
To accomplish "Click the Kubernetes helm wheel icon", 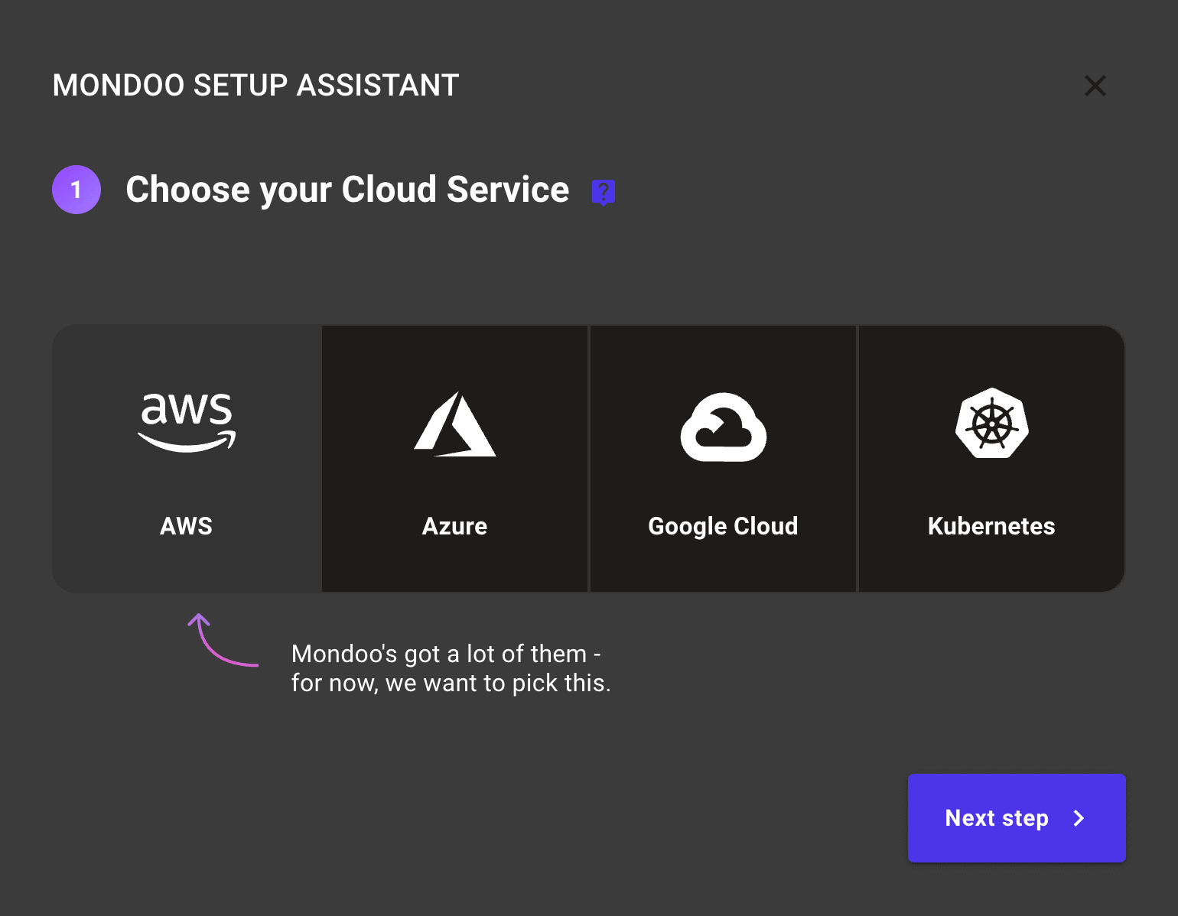I will (991, 424).
